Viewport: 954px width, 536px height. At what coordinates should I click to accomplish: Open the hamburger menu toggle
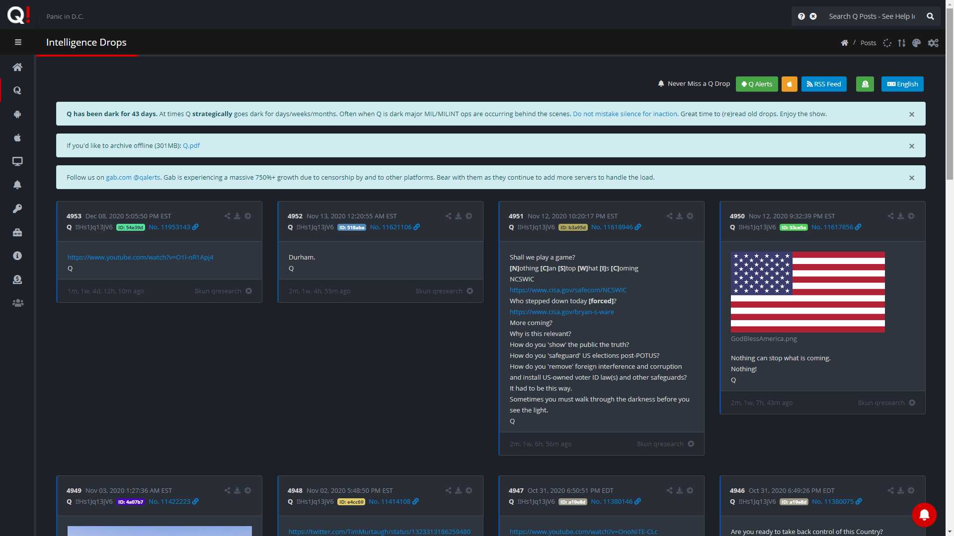point(18,42)
